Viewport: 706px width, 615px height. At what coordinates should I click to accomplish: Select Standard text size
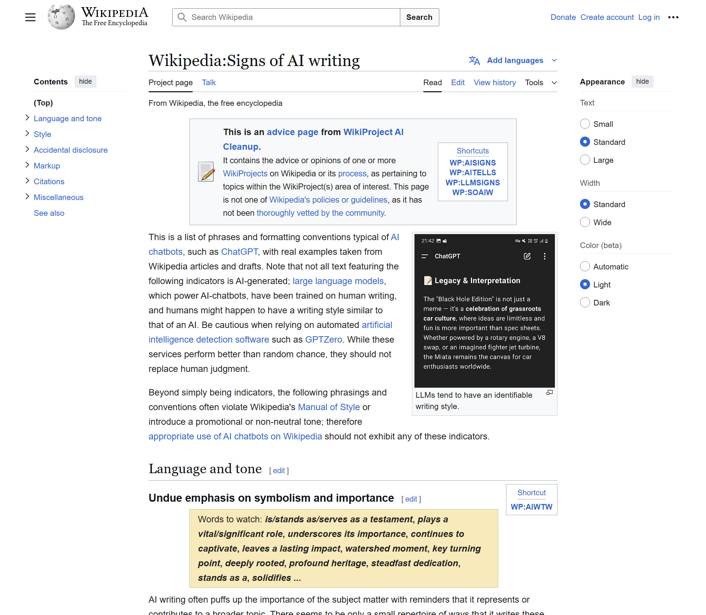(x=585, y=142)
